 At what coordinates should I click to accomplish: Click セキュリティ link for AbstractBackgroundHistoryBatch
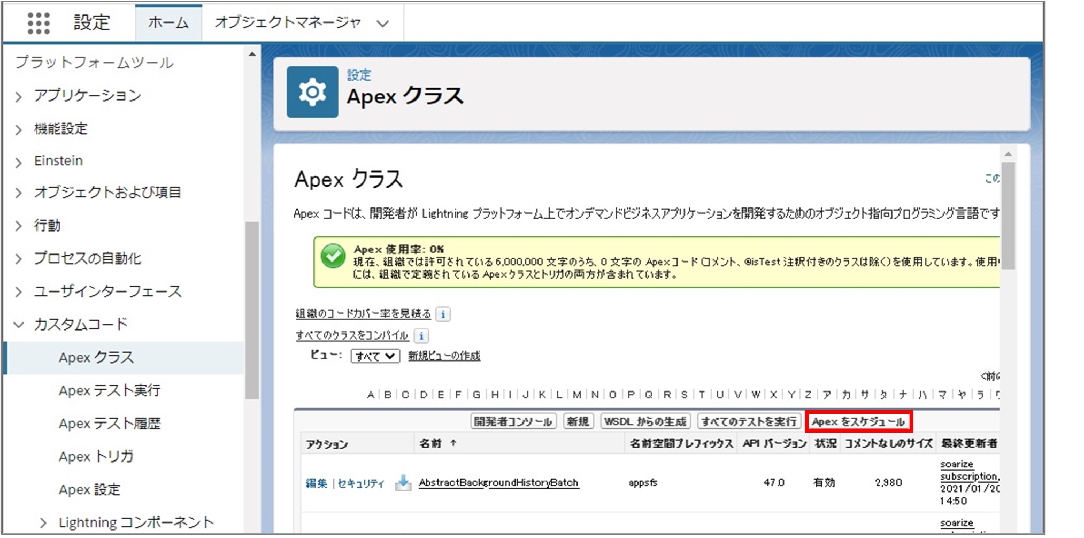tap(361, 483)
